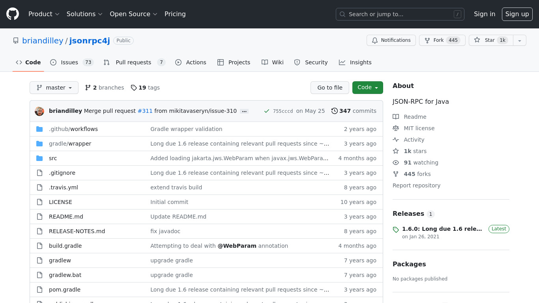Viewport: 539px width, 303px height.
Task: Open the Pull requests tab
Action: [x=135, y=62]
